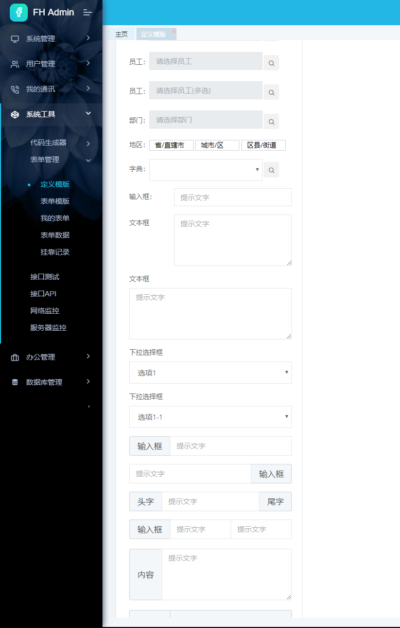Click the 尾字 suffix label

(x=275, y=501)
